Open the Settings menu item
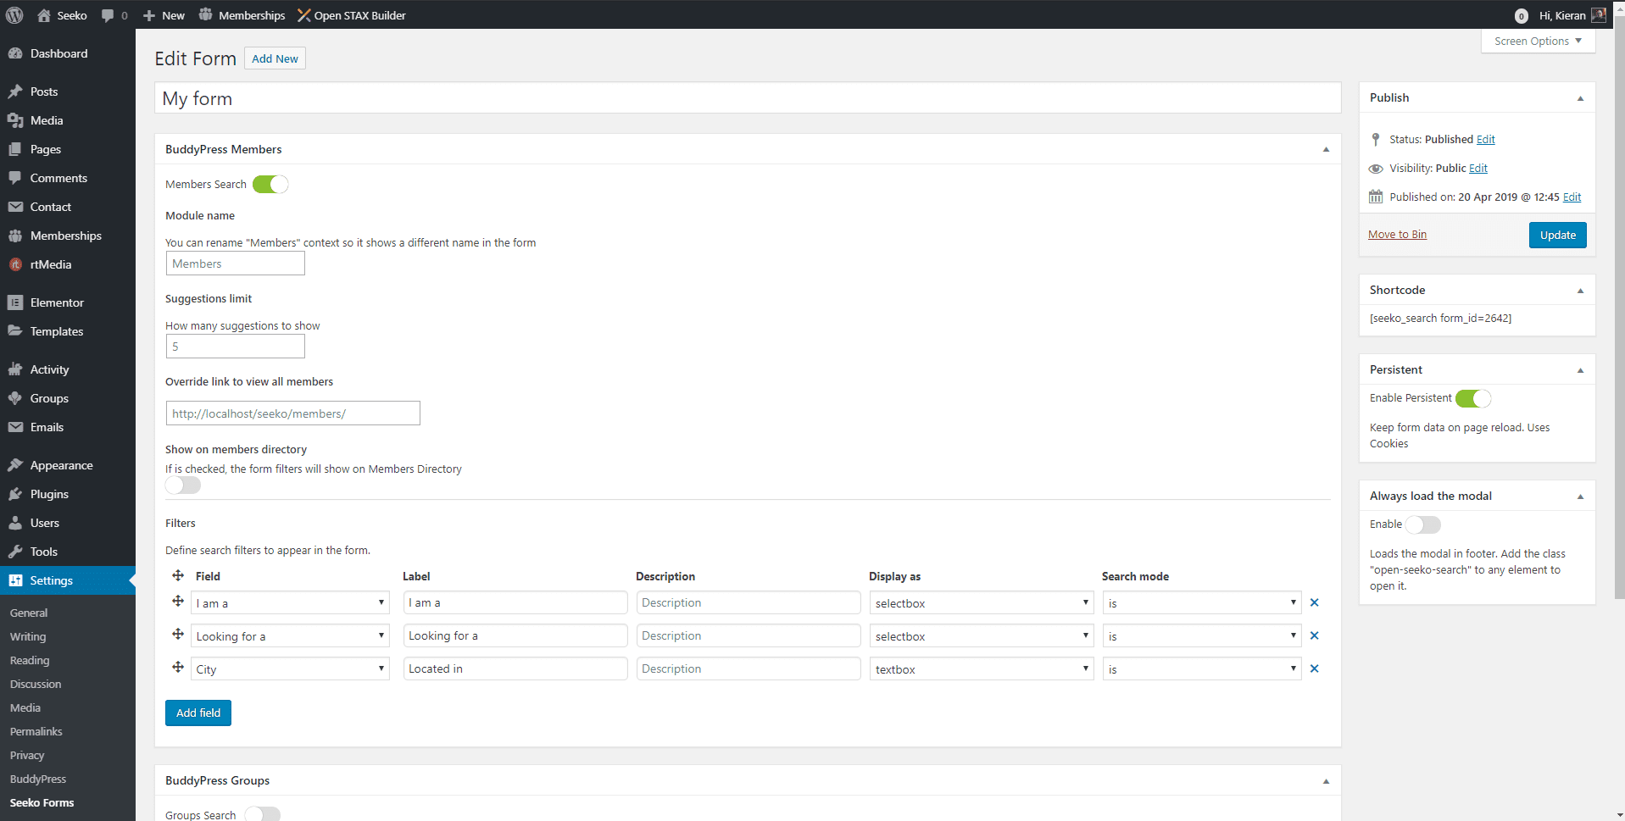 point(68,580)
